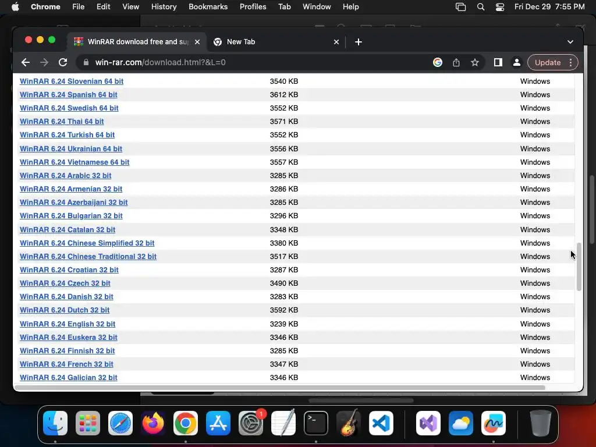Screen dimensions: 596x447
Task: Download WinRAR 6.24 Spanish 64 bit
Action: (69, 95)
